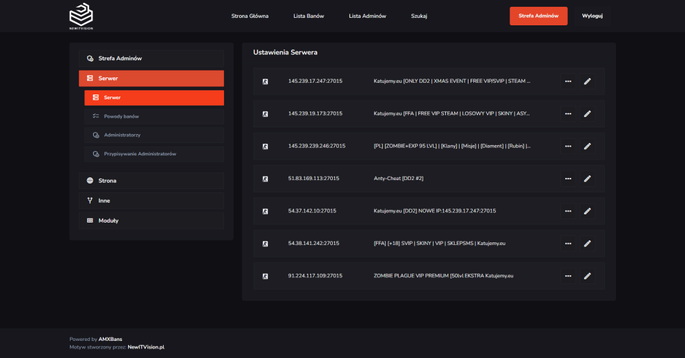Click the Wyloguj button
The height and width of the screenshot is (358, 685).
pos(593,16)
